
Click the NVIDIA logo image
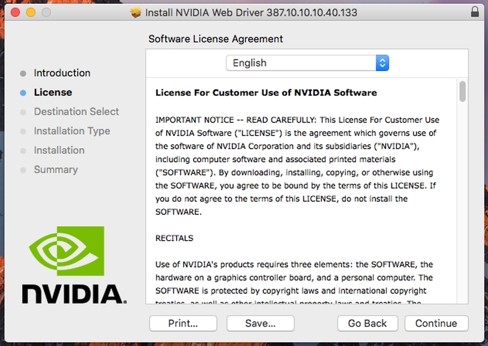pyautogui.click(x=74, y=265)
